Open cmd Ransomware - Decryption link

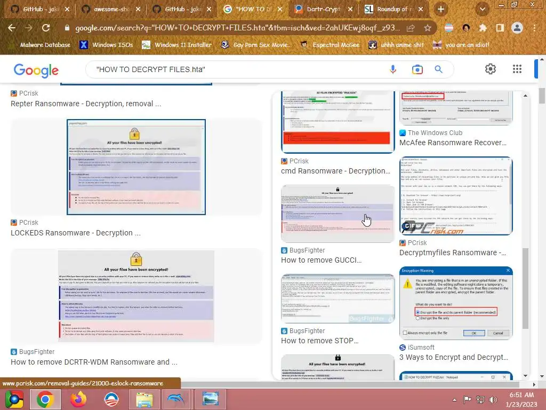336,171
